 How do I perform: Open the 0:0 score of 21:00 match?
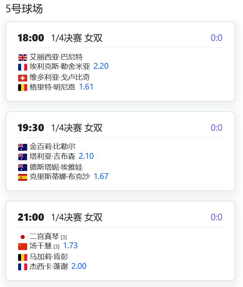(217, 217)
